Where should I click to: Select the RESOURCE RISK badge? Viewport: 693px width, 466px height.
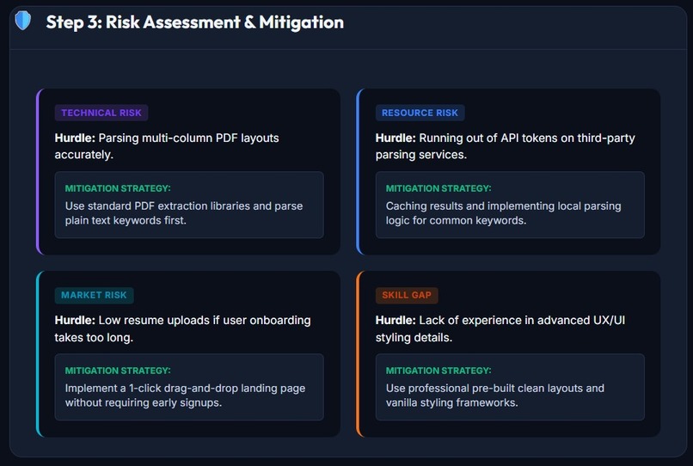(x=420, y=113)
